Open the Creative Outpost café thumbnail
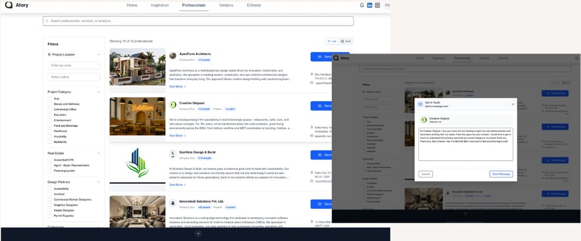The image size is (581, 241). 138,116
